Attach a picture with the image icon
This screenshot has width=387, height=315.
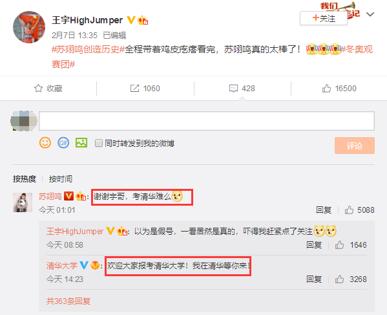click(81, 143)
